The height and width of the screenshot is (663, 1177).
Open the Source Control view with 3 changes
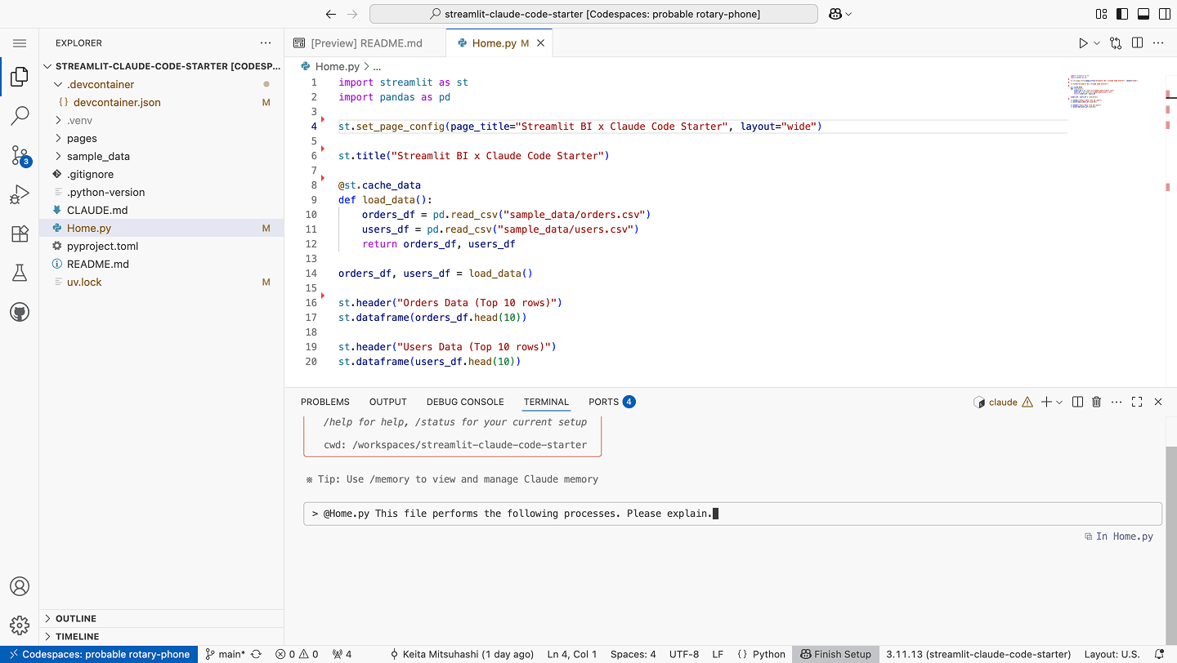tap(20, 155)
